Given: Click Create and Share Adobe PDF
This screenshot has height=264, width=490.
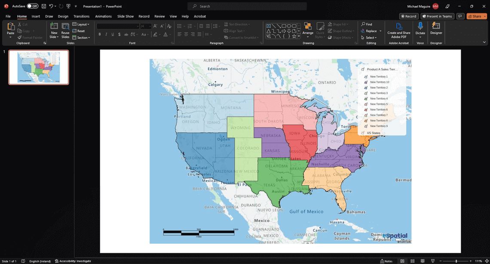Looking at the screenshot, I should coord(398,31).
